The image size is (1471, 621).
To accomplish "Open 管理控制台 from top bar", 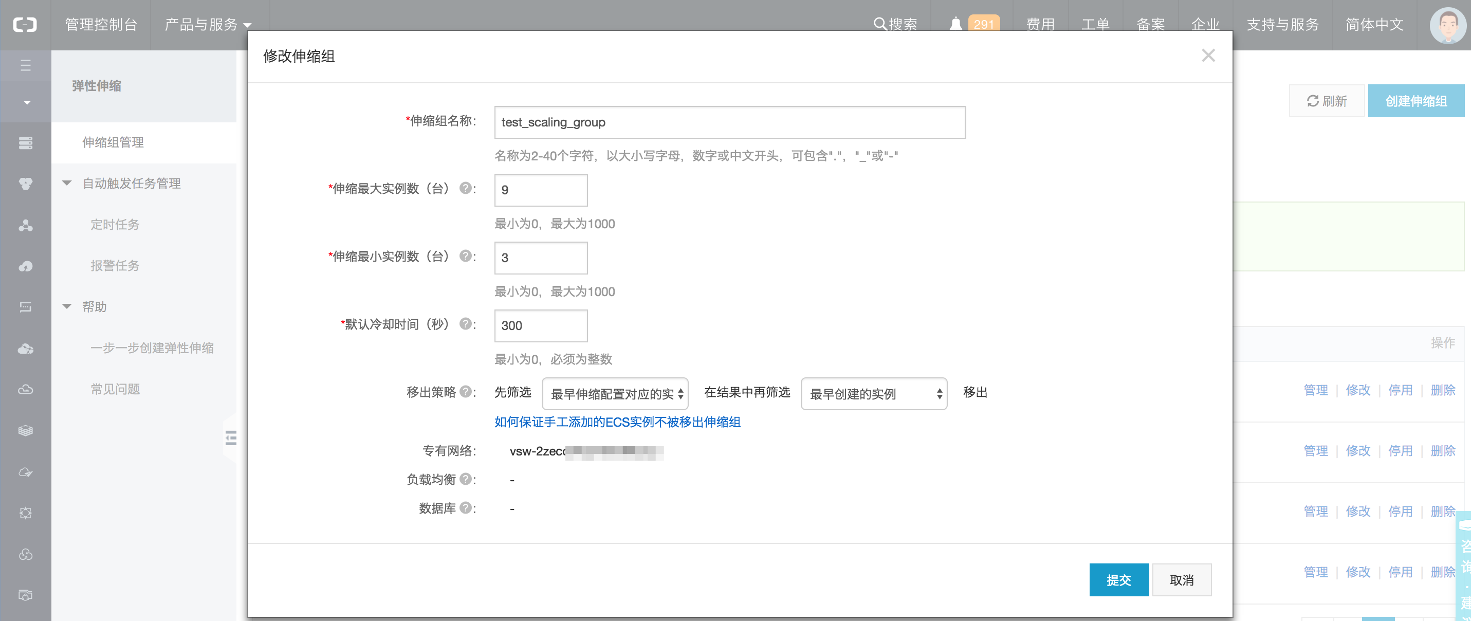I will tap(101, 25).
